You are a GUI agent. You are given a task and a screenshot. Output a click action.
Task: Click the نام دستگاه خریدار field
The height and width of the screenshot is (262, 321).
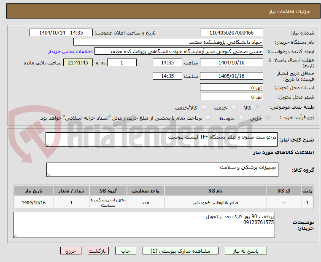168,42
